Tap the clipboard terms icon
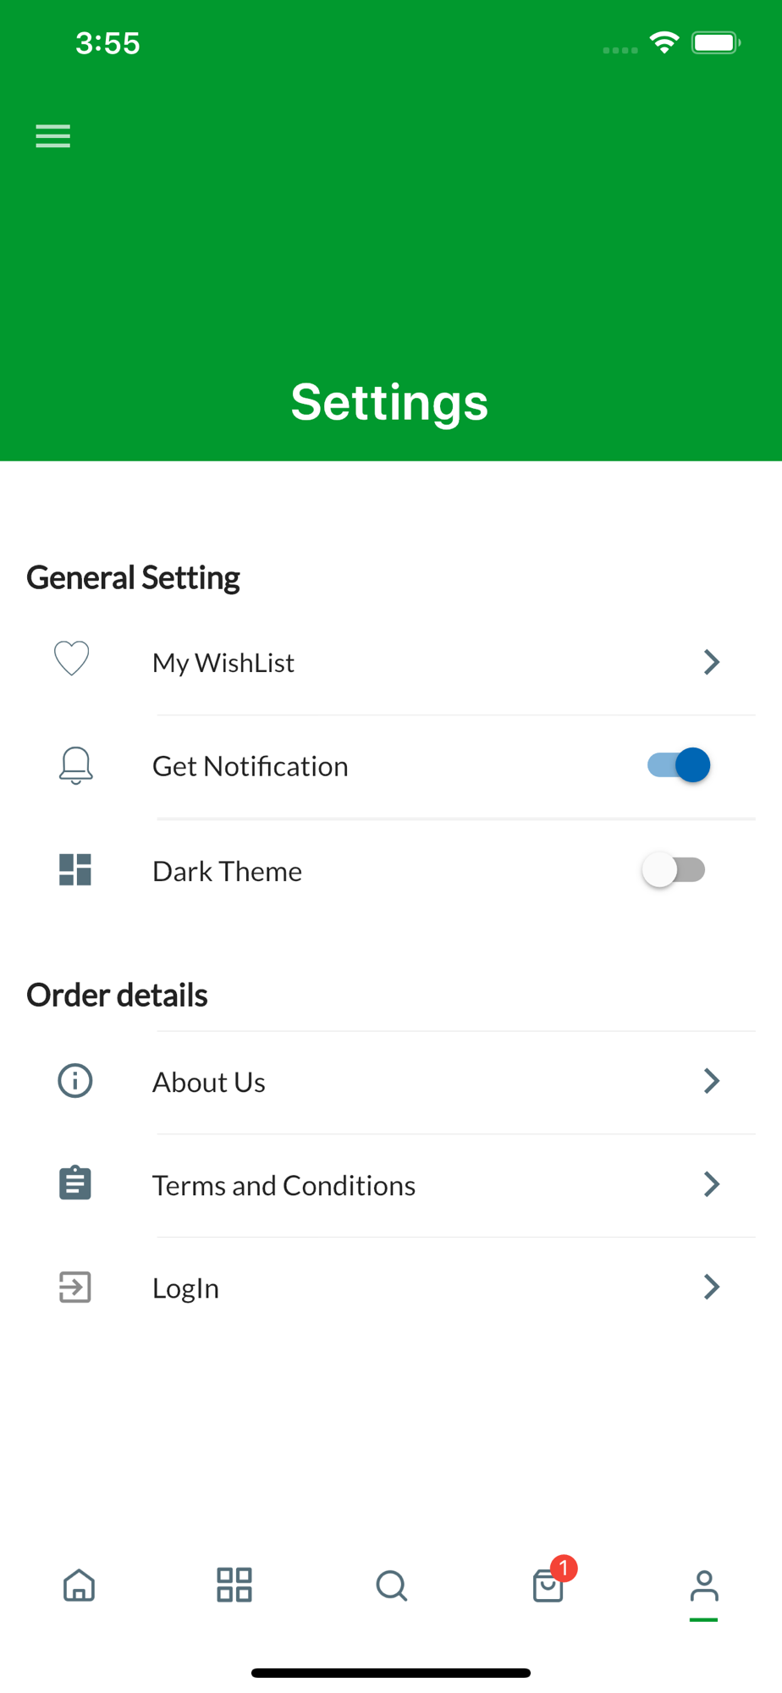 tap(75, 1183)
